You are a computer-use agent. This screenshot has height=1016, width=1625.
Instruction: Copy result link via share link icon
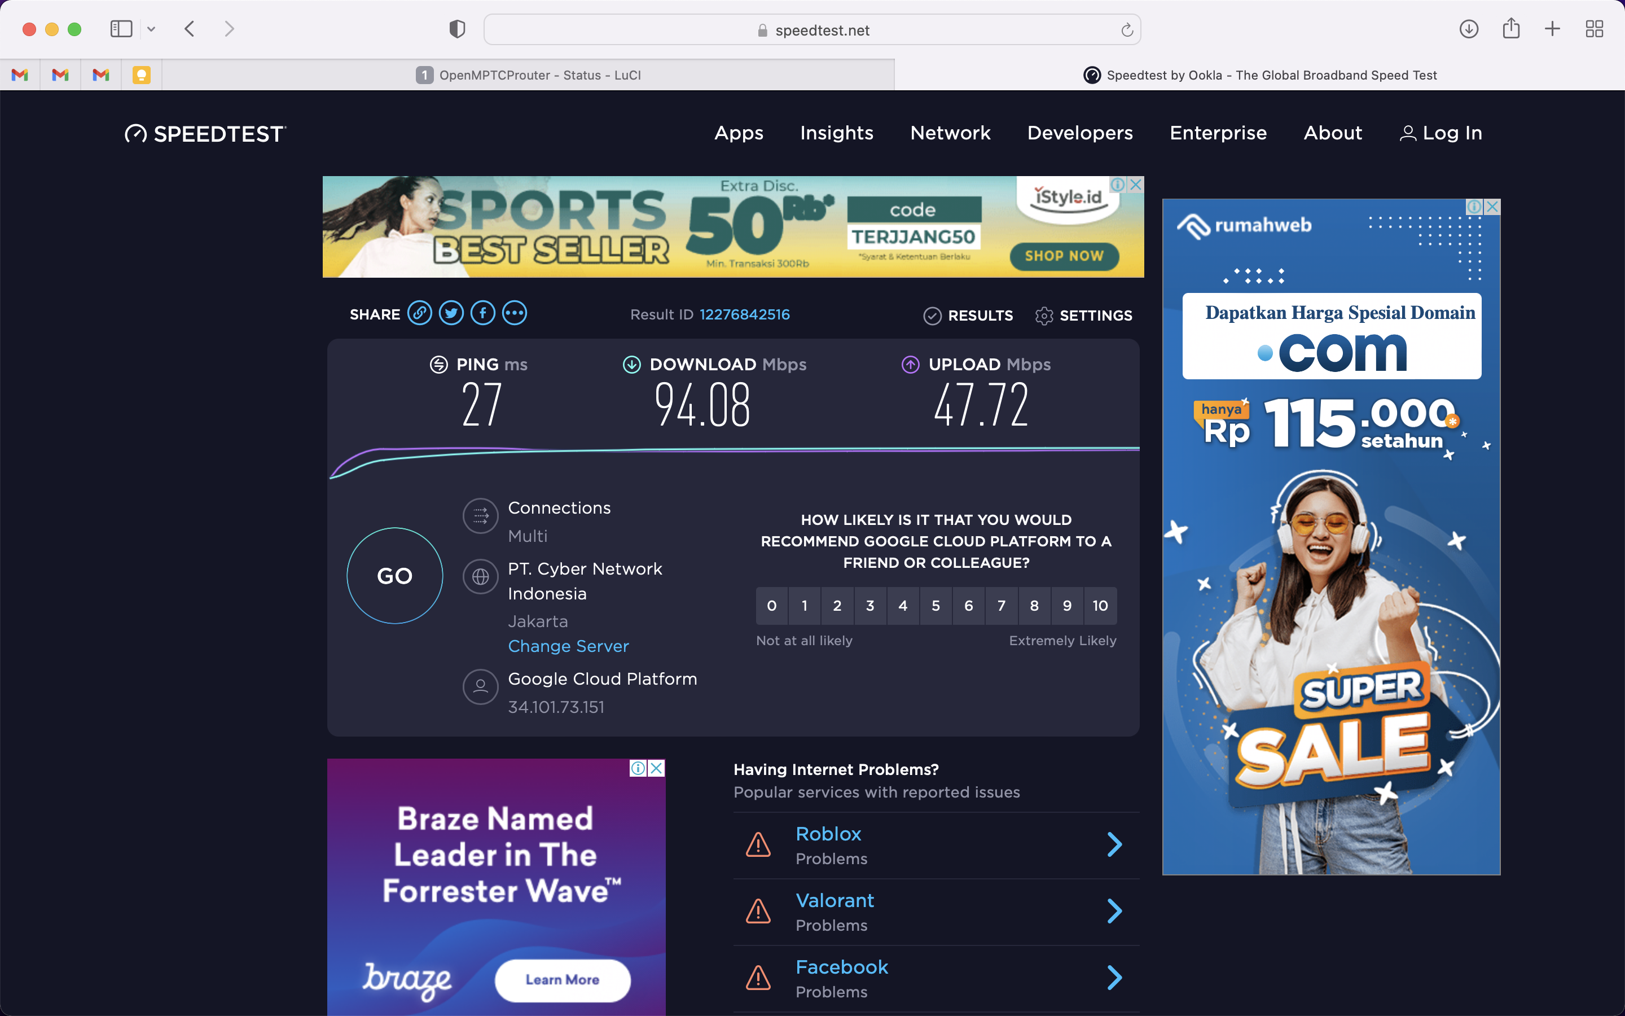tap(420, 313)
